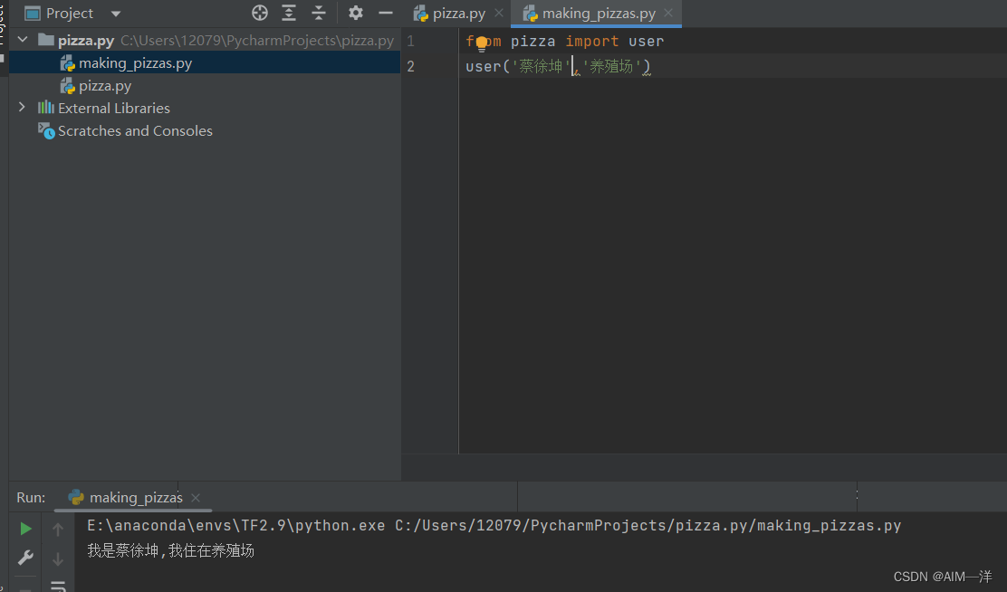Click the intention lightbulb on line 1
The image size is (1007, 592).
click(482, 43)
